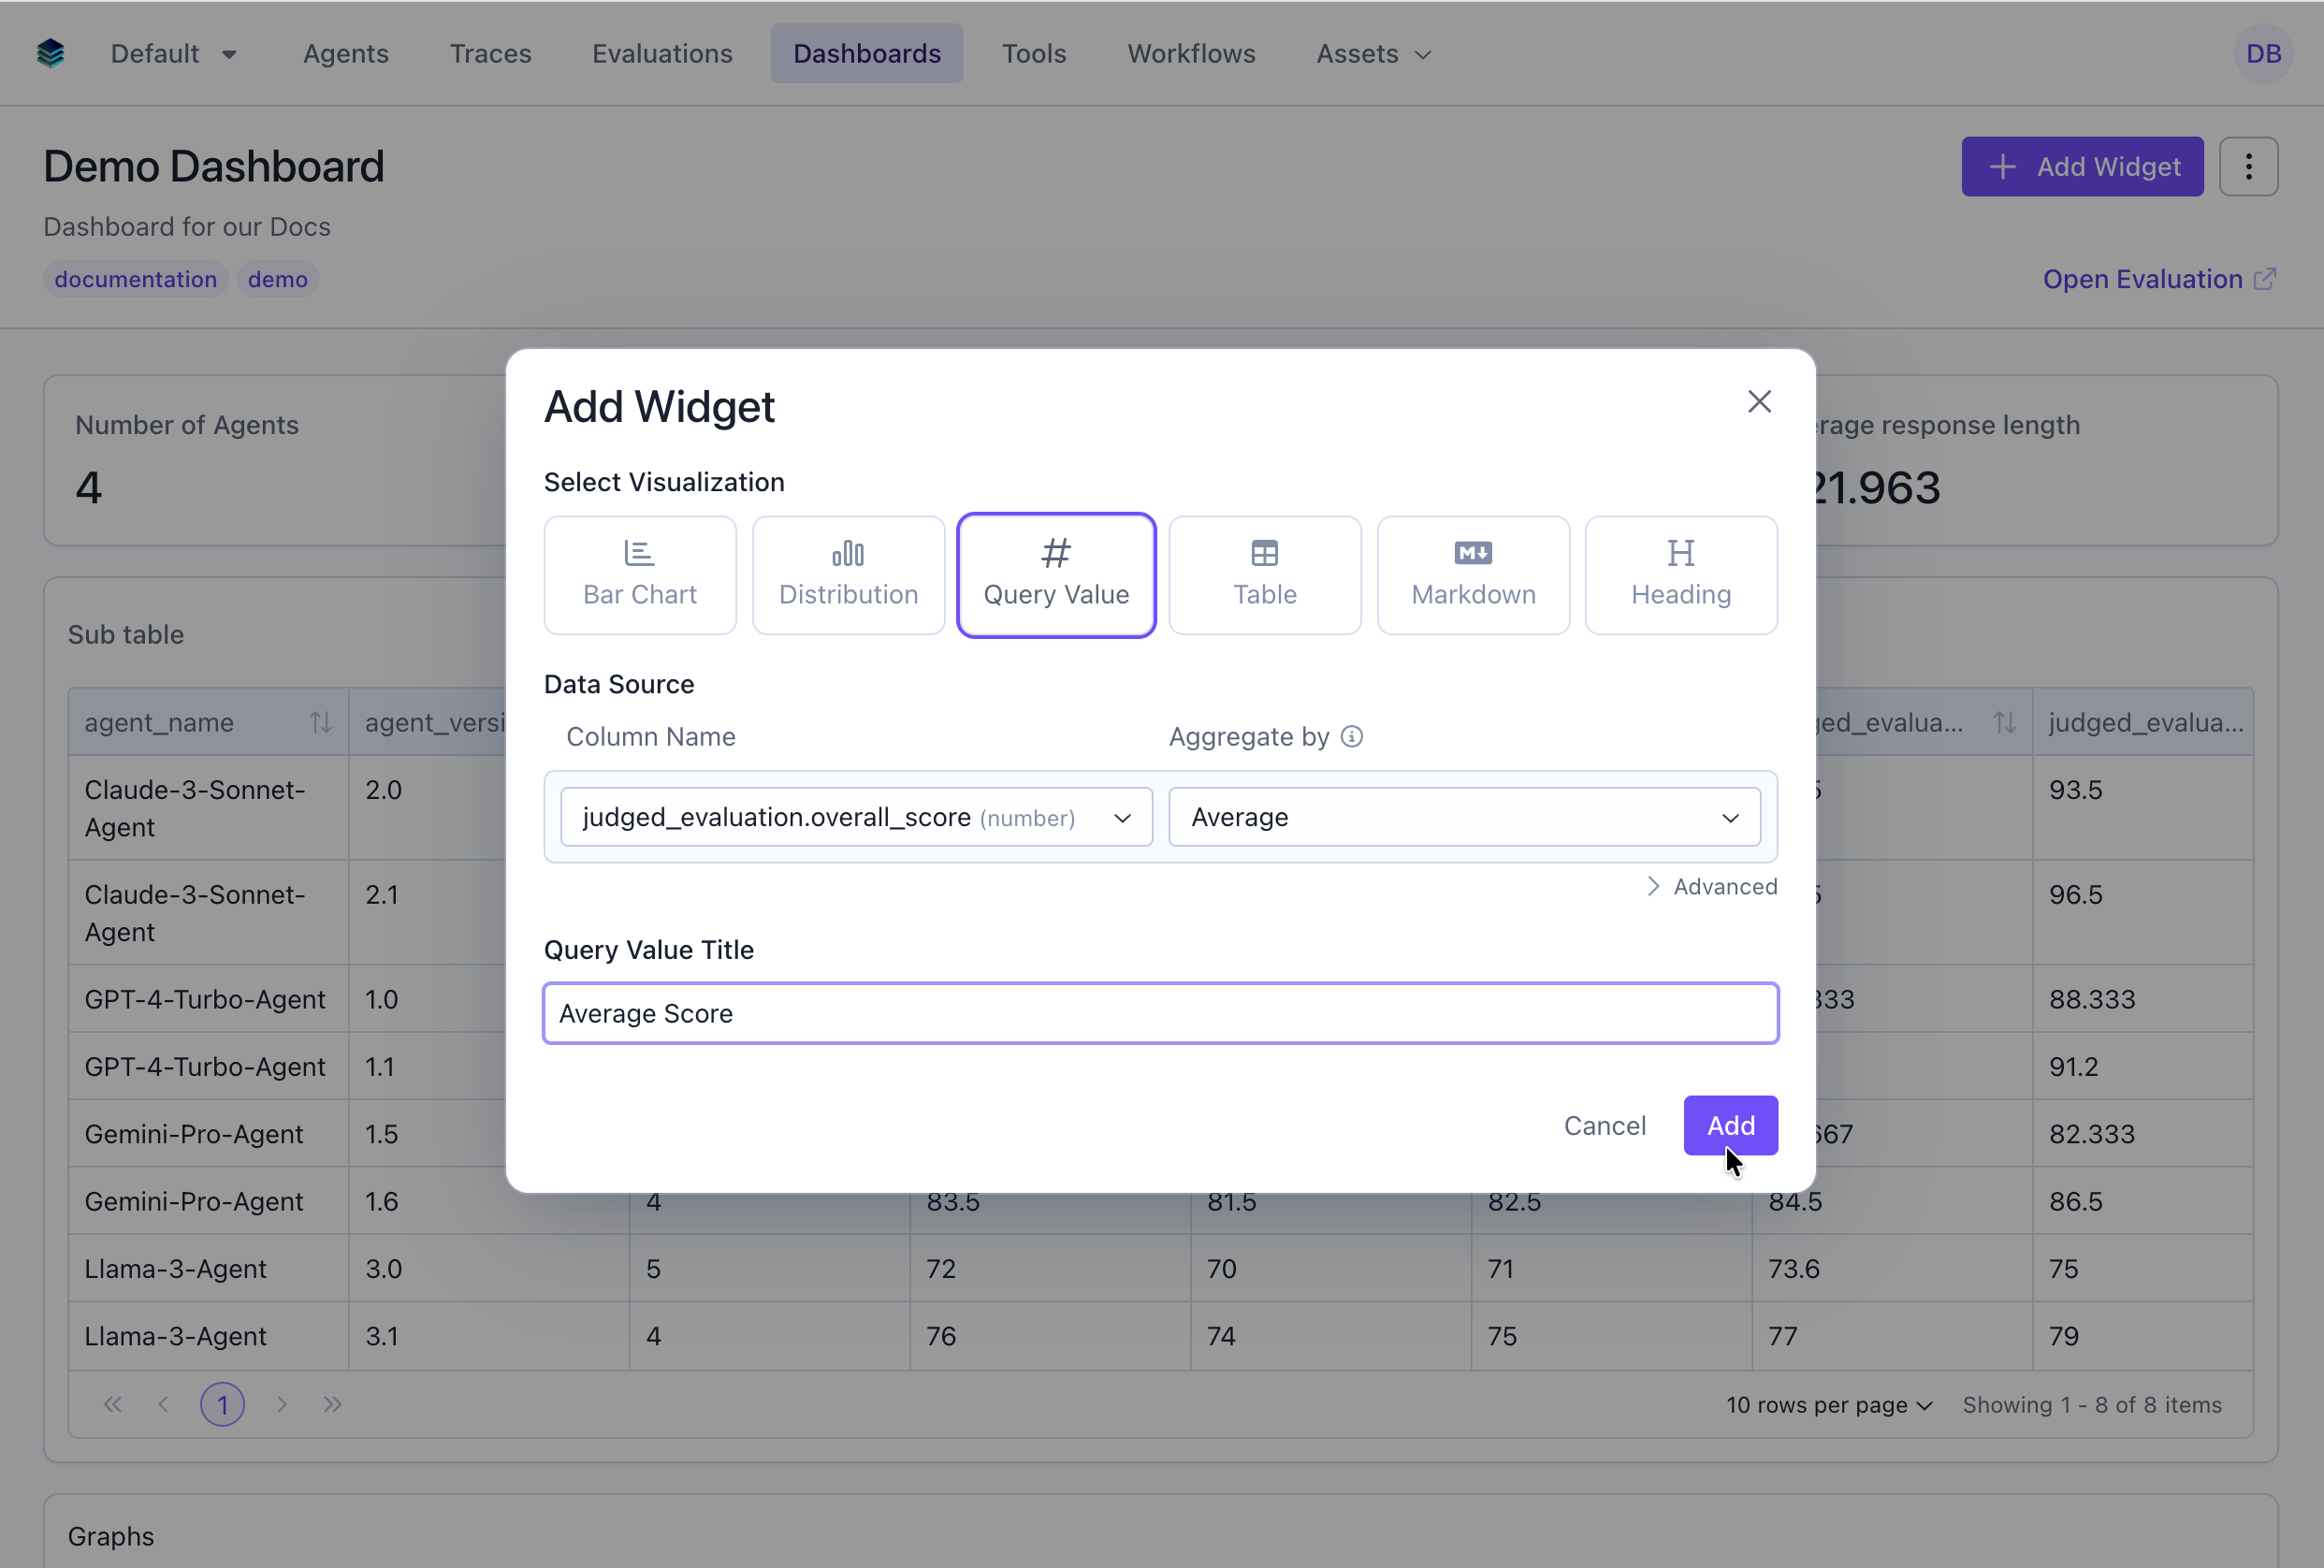Image resolution: width=2324 pixels, height=1568 pixels.
Task: Select the Query Value visualization option
Action: (1056, 574)
